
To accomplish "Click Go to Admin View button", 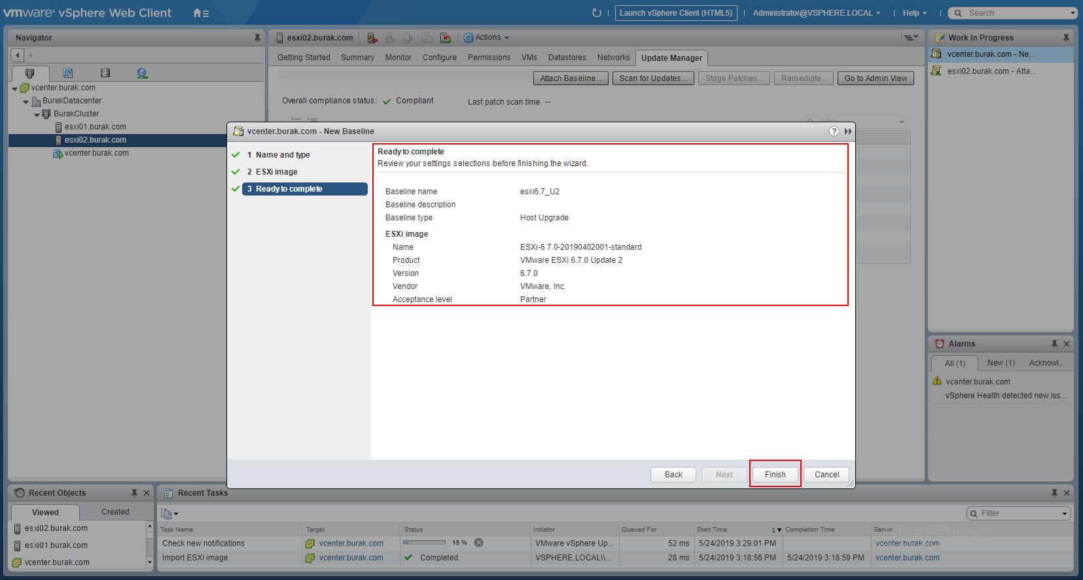I will tap(876, 78).
